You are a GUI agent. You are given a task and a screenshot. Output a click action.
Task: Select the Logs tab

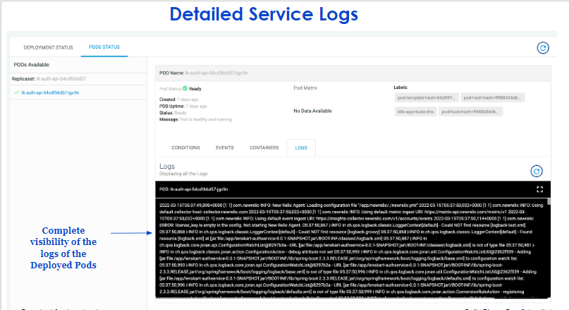301,148
